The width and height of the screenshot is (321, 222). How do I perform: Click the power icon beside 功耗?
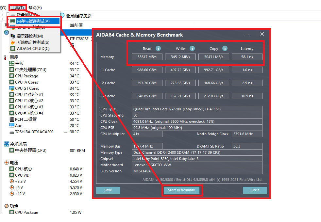coord(6,206)
